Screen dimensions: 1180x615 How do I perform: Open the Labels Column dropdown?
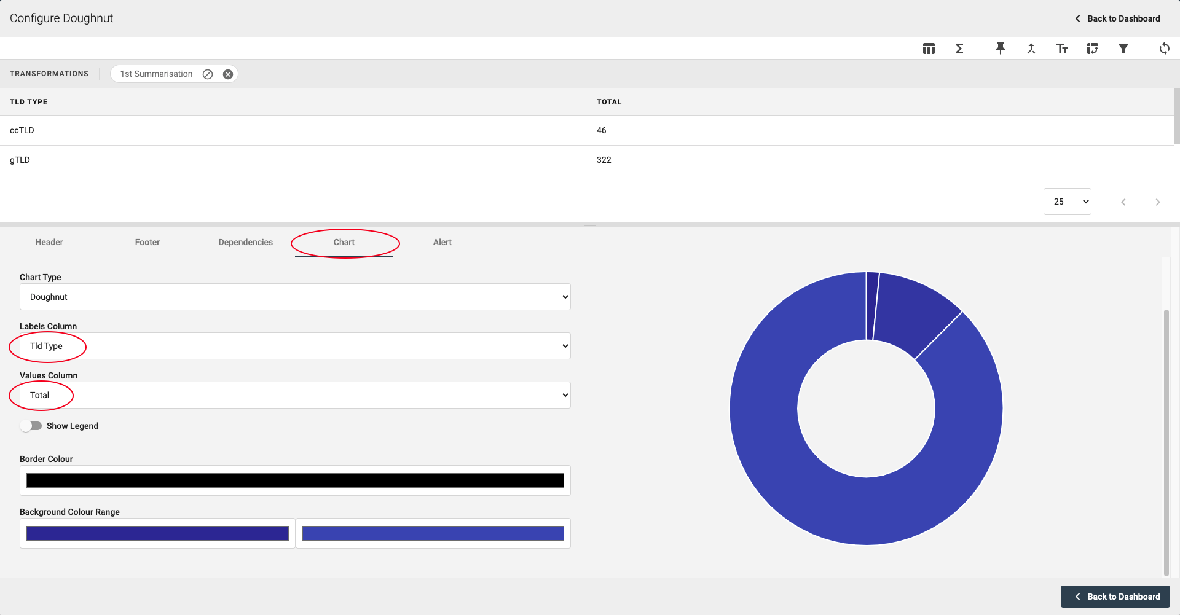coord(295,346)
